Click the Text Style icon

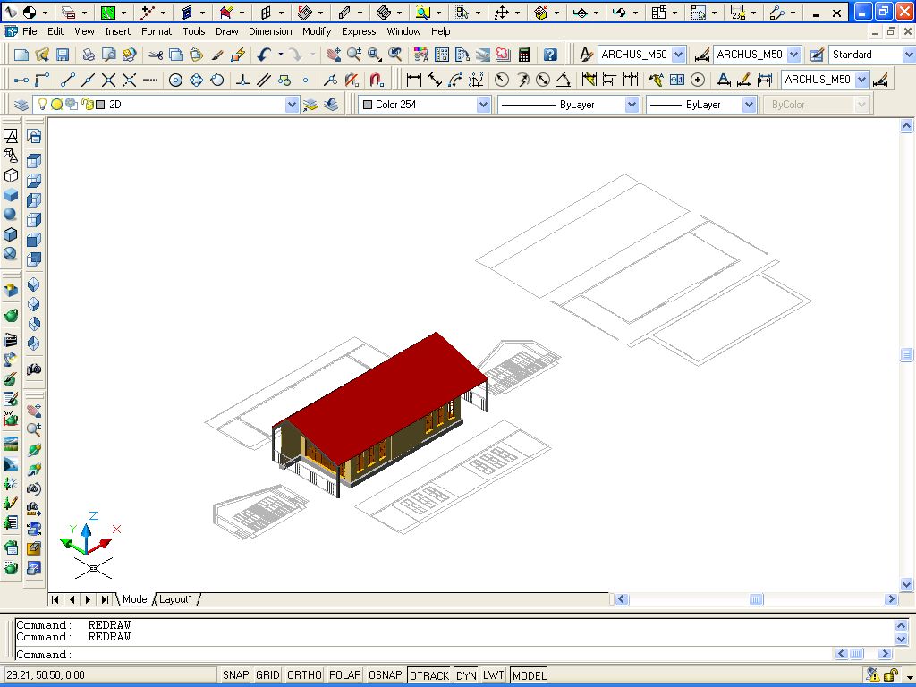(586, 55)
